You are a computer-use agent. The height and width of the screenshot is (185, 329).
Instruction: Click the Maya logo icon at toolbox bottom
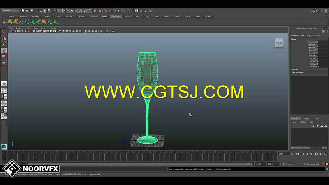(4, 146)
